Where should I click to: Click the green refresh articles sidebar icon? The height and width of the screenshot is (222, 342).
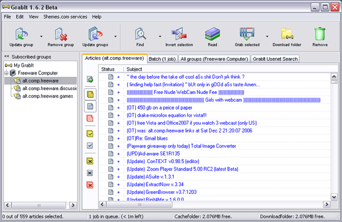pos(90,79)
